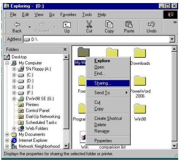The image size is (179, 160).
Task: Select the (C:) drive in tree
Action: click(x=30, y=75)
